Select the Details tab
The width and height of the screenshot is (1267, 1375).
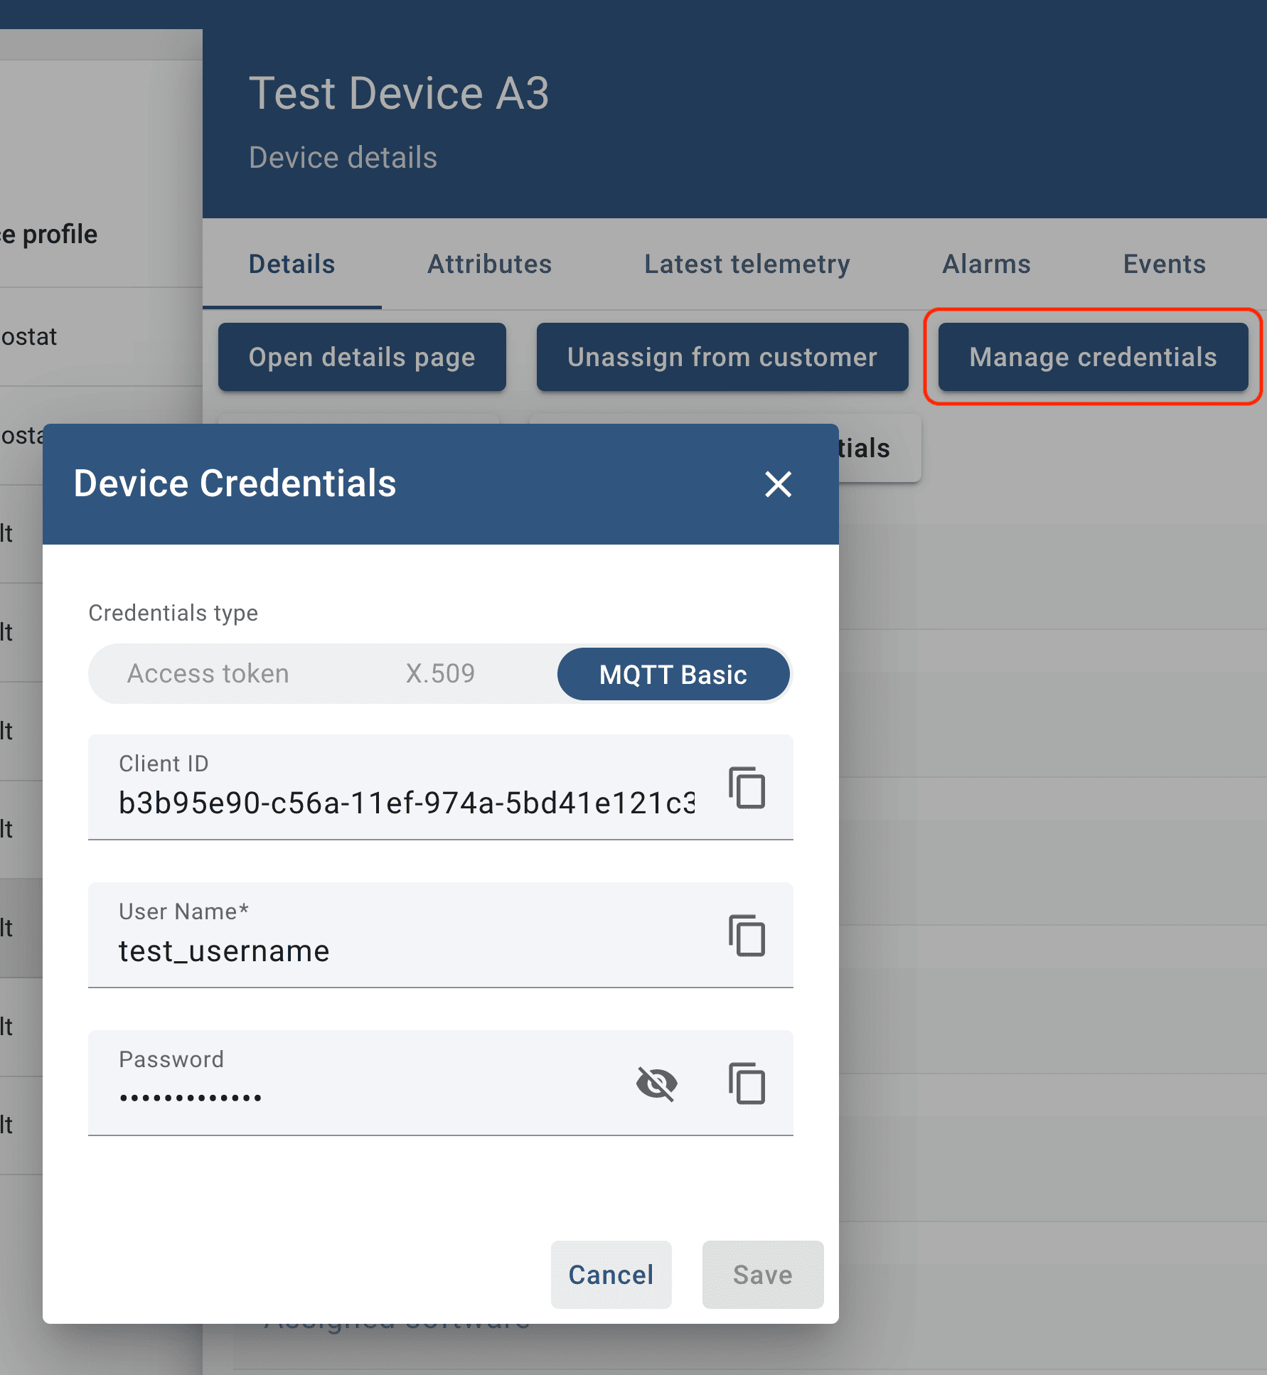(292, 264)
